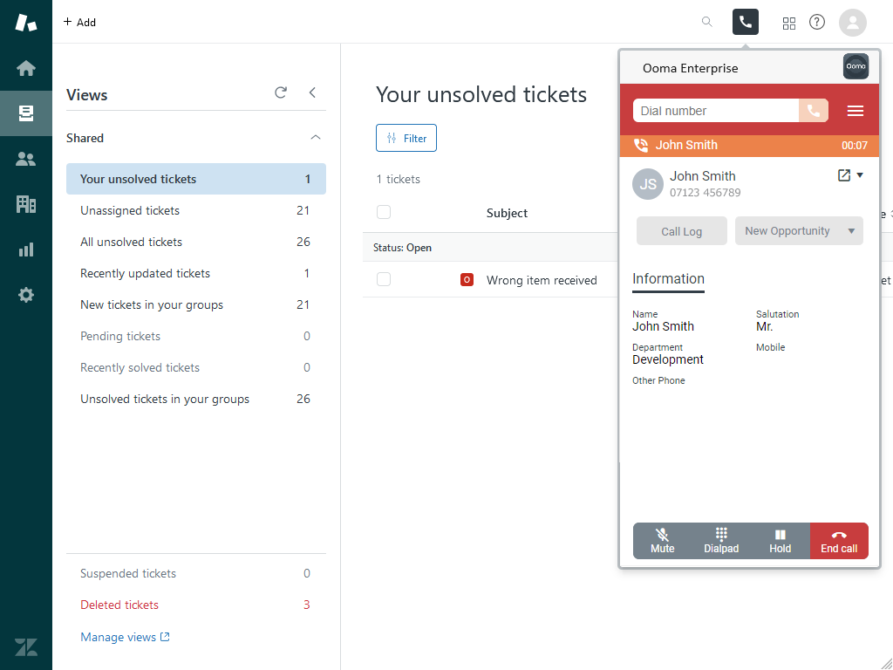This screenshot has width=893, height=670.
Task: Switch to the Information tab in the widget
Action: (668, 279)
